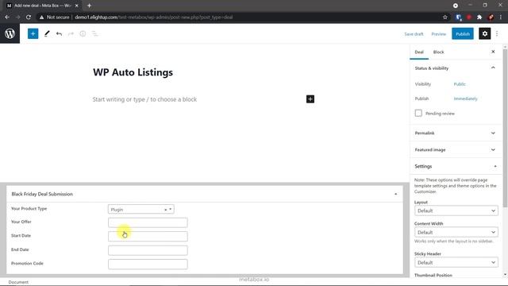Click the Redo arrow icon
This screenshot has height=286, width=508.
tap(71, 33)
